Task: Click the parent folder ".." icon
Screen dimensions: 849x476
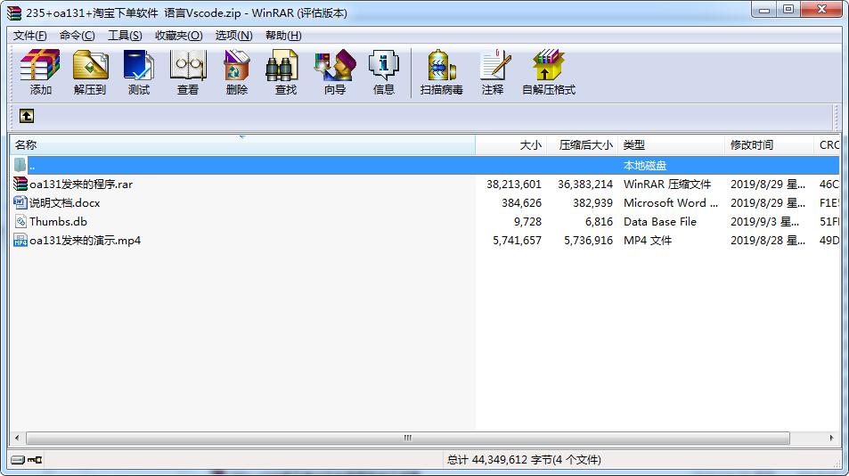Action: [20, 165]
